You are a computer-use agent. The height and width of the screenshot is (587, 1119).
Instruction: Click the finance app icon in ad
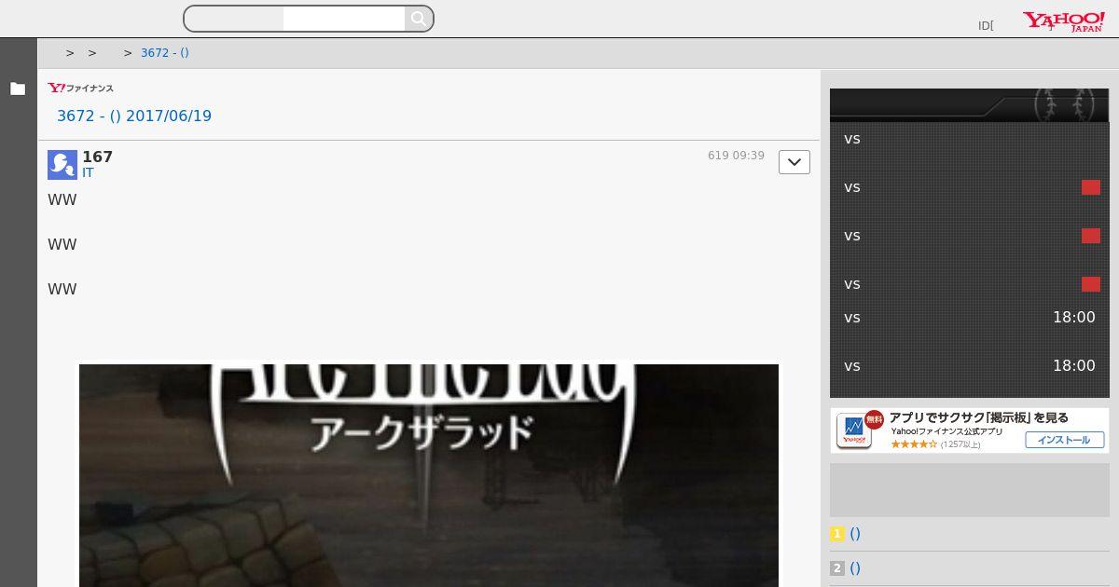coord(854,431)
